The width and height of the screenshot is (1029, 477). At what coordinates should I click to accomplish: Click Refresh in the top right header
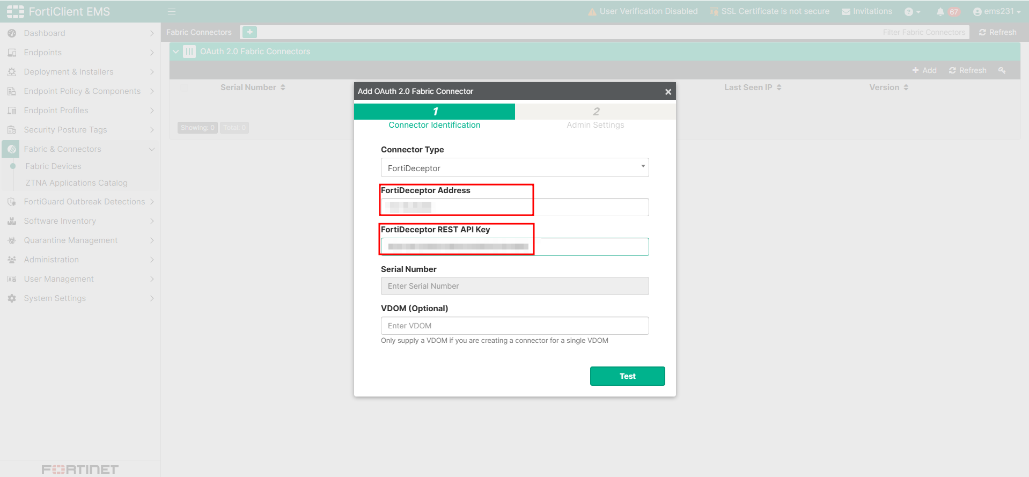997,32
